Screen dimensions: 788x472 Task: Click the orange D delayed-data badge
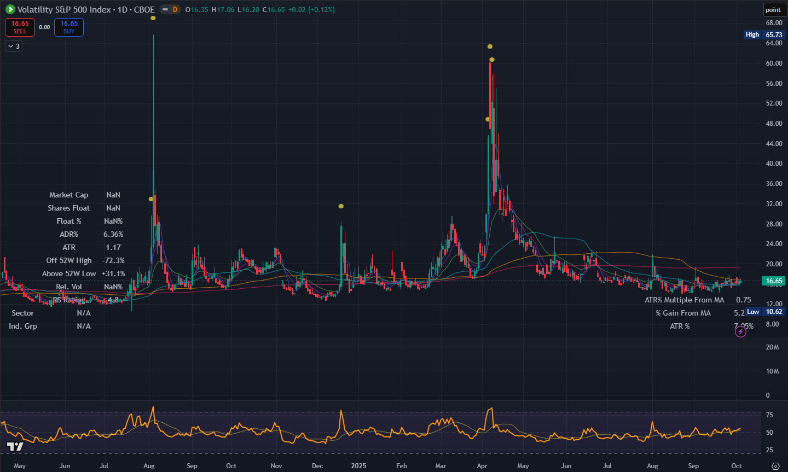(x=175, y=9)
